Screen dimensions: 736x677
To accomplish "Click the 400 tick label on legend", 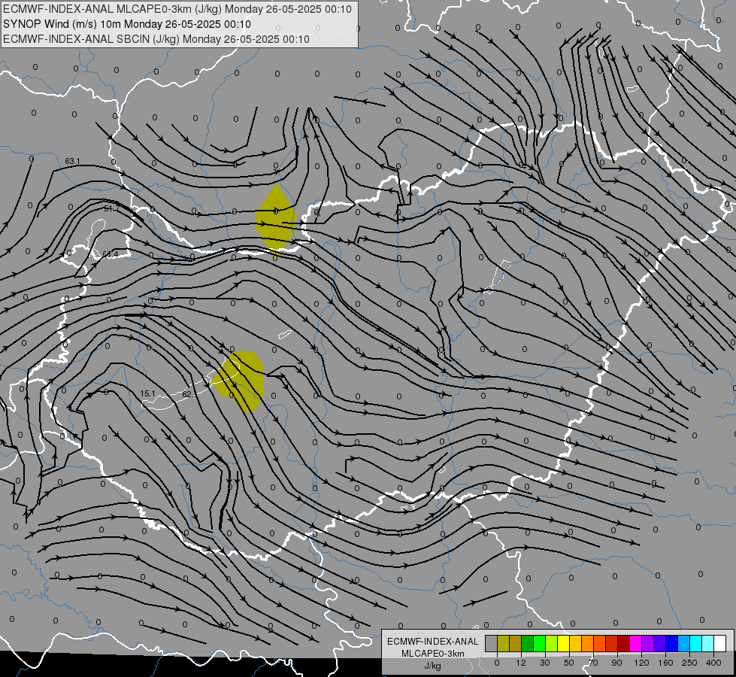I will pyautogui.click(x=713, y=663).
